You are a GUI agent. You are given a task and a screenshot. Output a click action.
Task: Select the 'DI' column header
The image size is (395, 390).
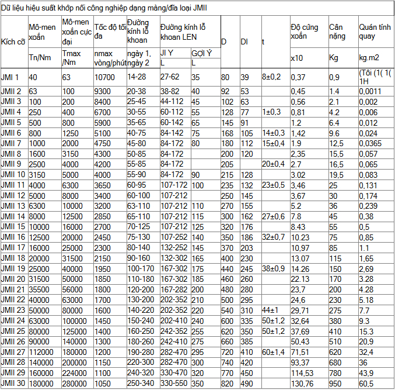(244, 42)
